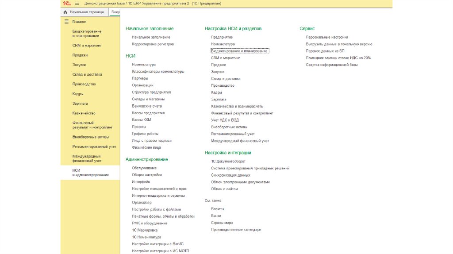This screenshot has width=453, height=254.
Task: Open Физические лица link
Action: (146, 148)
